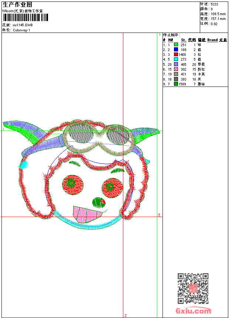
Task: Click the lavender swatch for thread number 20
Action: pyautogui.click(x=176, y=64)
